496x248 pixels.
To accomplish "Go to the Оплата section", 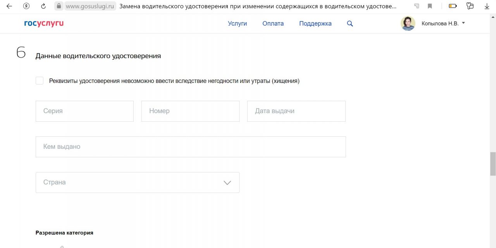I will (273, 24).
